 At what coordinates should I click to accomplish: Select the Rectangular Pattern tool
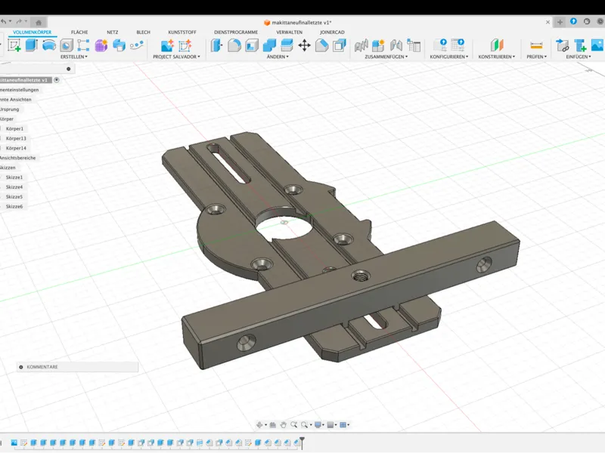click(x=83, y=45)
